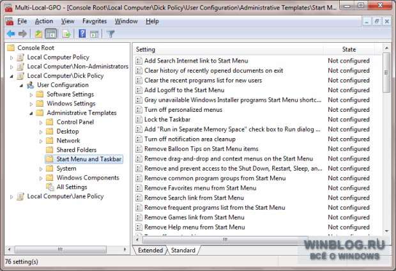The height and width of the screenshot is (271, 396).
Task: Switch to the Standard tab
Action: [183, 251]
